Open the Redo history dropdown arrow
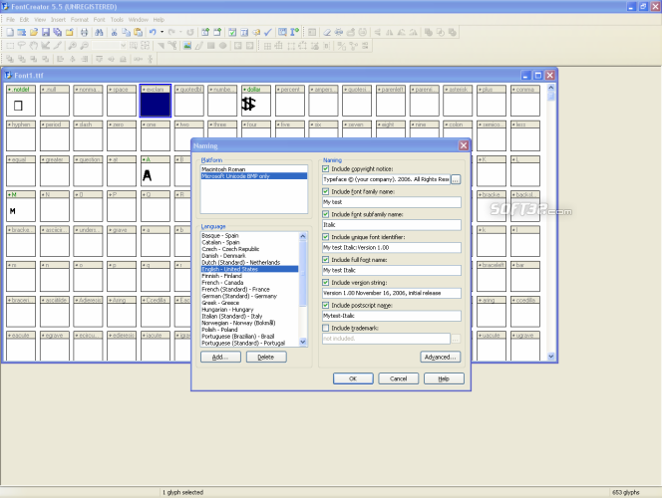662x498 pixels. click(180, 32)
